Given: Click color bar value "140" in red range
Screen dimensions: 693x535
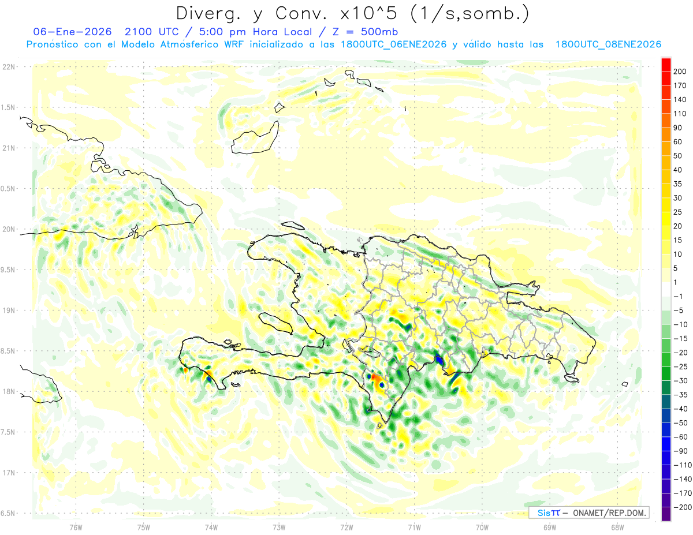Looking at the screenshot, I should point(680,99).
